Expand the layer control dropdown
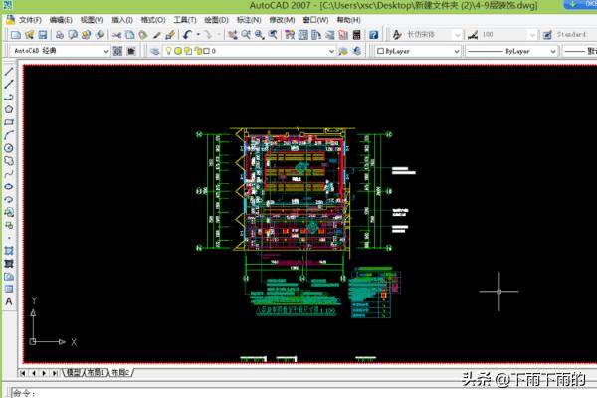This screenshot has height=398, width=597. [x=331, y=51]
